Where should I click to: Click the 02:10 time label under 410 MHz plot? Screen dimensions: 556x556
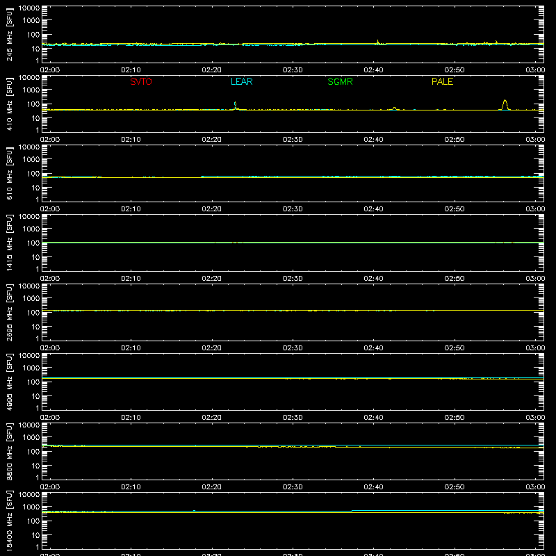pyautogui.click(x=131, y=140)
